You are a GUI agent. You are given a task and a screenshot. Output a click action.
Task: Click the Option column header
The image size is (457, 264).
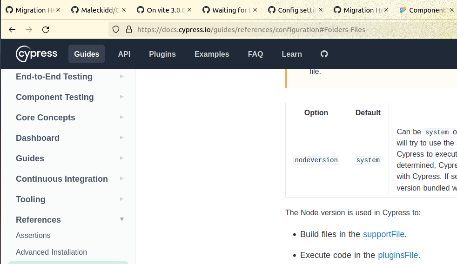click(x=316, y=112)
